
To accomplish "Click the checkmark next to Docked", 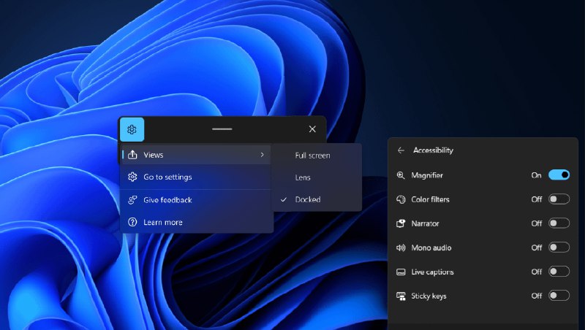I will click(284, 199).
